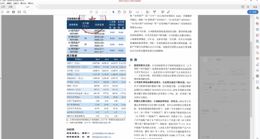Choose the Selection arrow tool
Image resolution: width=260 pixels, height=139 pixels.
113,12
